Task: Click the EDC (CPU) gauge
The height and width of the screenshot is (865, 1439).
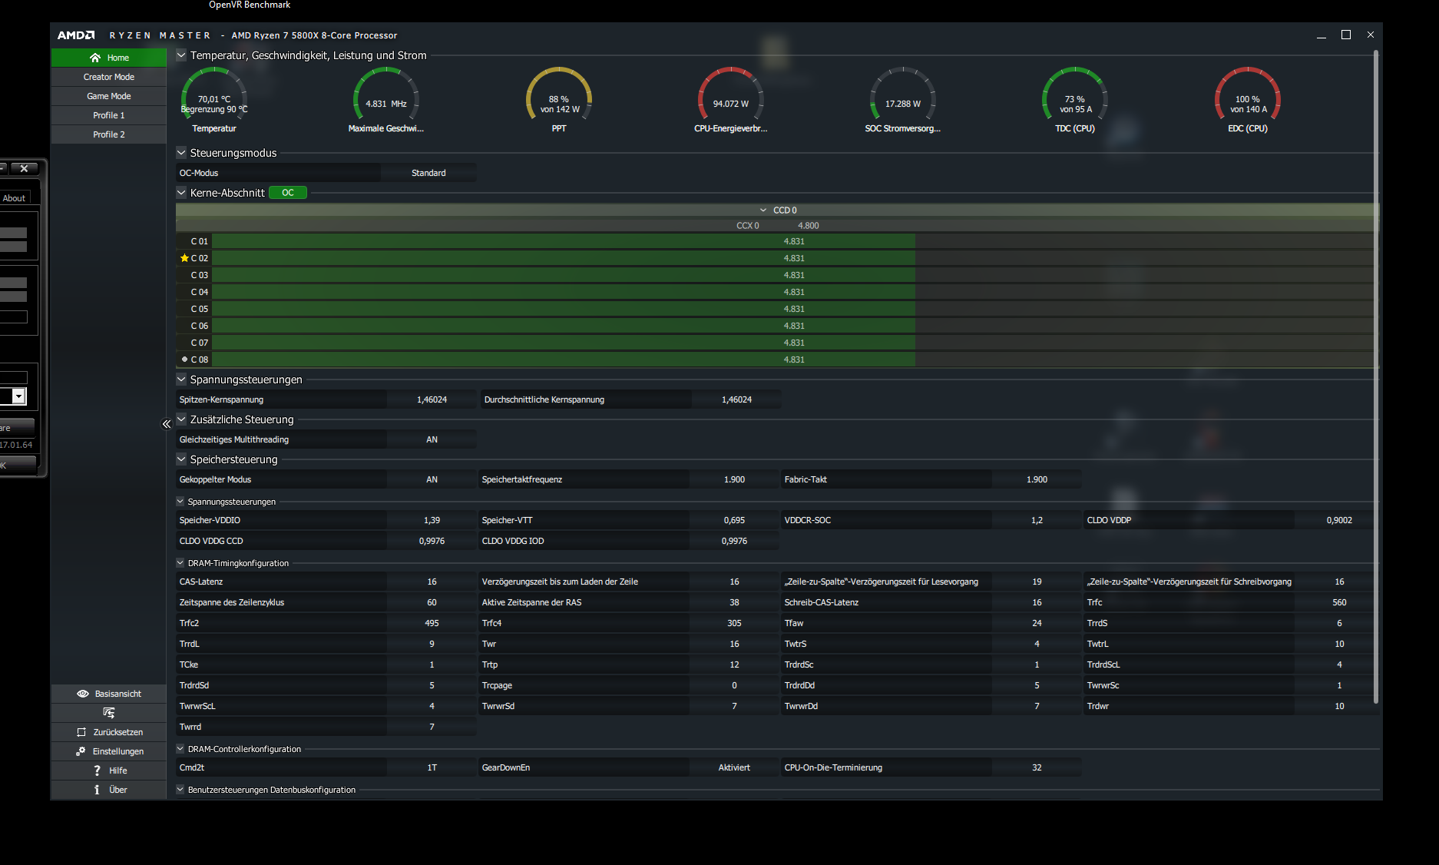Action: pyautogui.click(x=1248, y=98)
